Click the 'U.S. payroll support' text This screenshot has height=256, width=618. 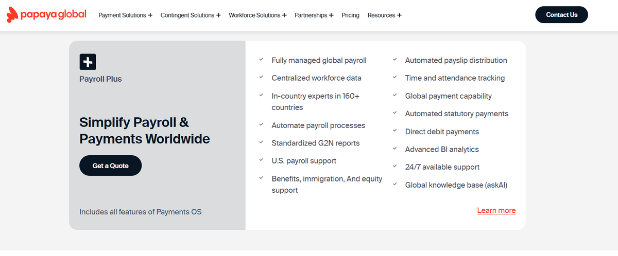[x=304, y=161]
